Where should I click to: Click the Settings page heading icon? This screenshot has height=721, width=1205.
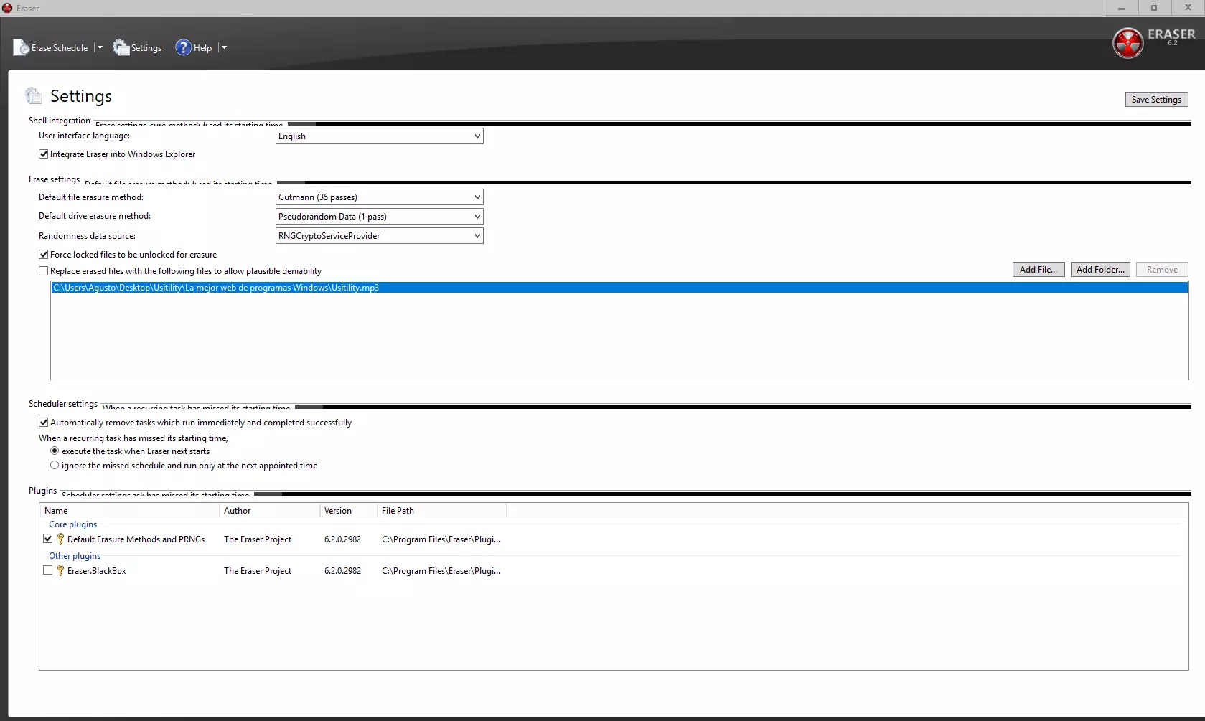point(33,95)
